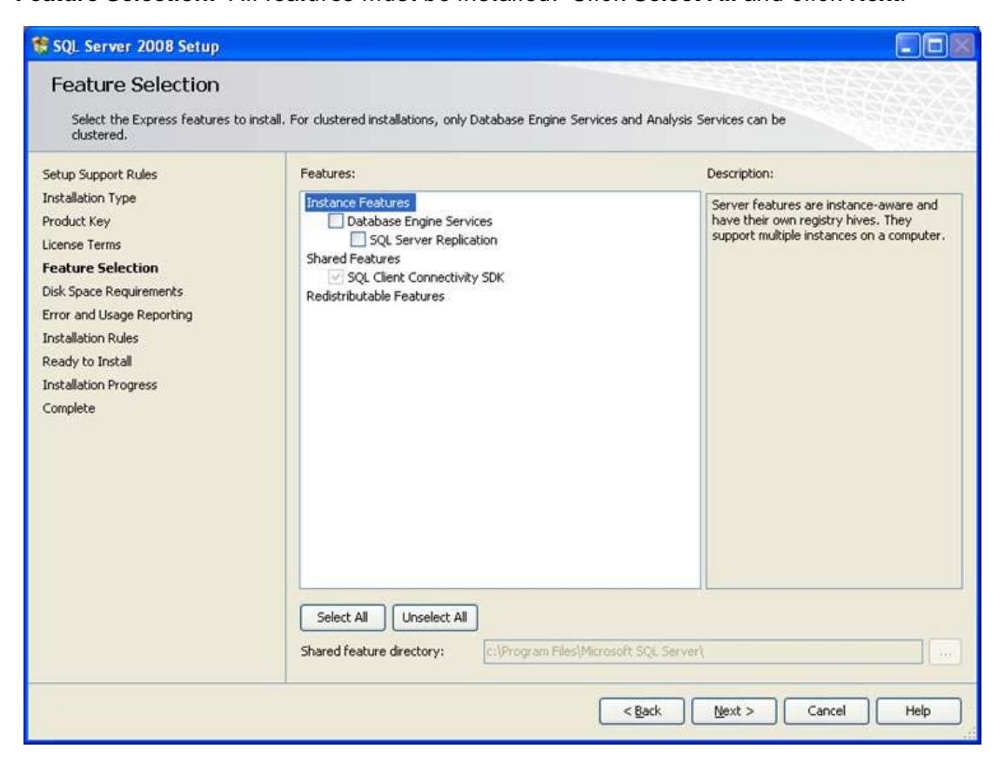998x762 pixels.
Task: Maximize the SQL Server 2008 Setup window
Action: point(935,46)
